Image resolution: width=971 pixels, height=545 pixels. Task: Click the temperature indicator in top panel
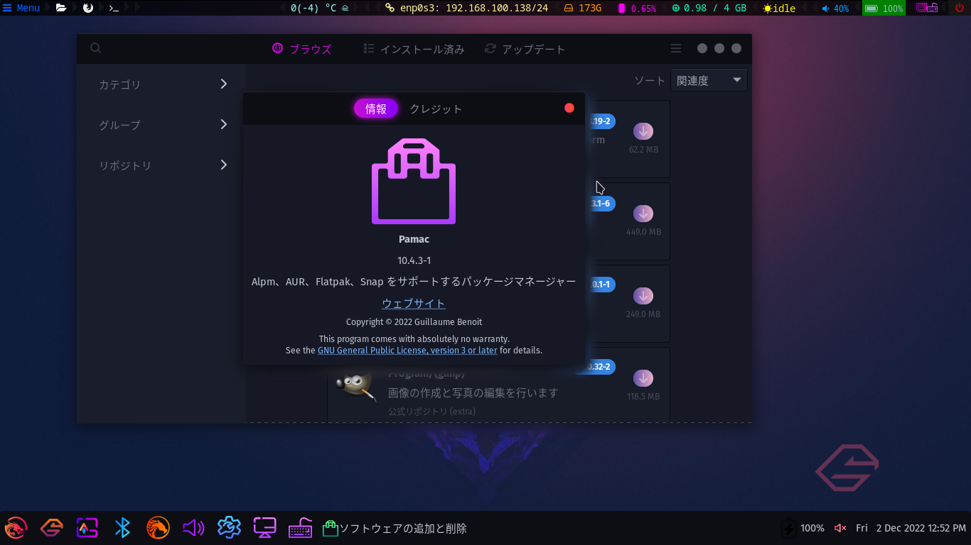click(318, 9)
